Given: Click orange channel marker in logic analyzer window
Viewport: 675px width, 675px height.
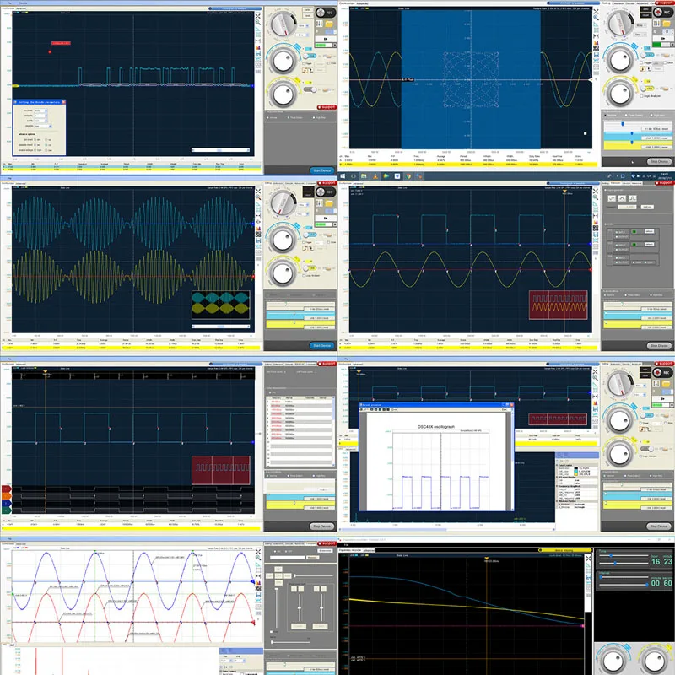Looking at the screenshot, I should tap(6, 496).
